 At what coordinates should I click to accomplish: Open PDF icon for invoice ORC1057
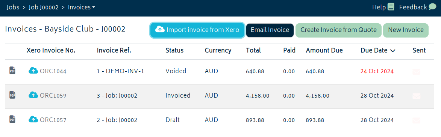click(x=12, y=119)
